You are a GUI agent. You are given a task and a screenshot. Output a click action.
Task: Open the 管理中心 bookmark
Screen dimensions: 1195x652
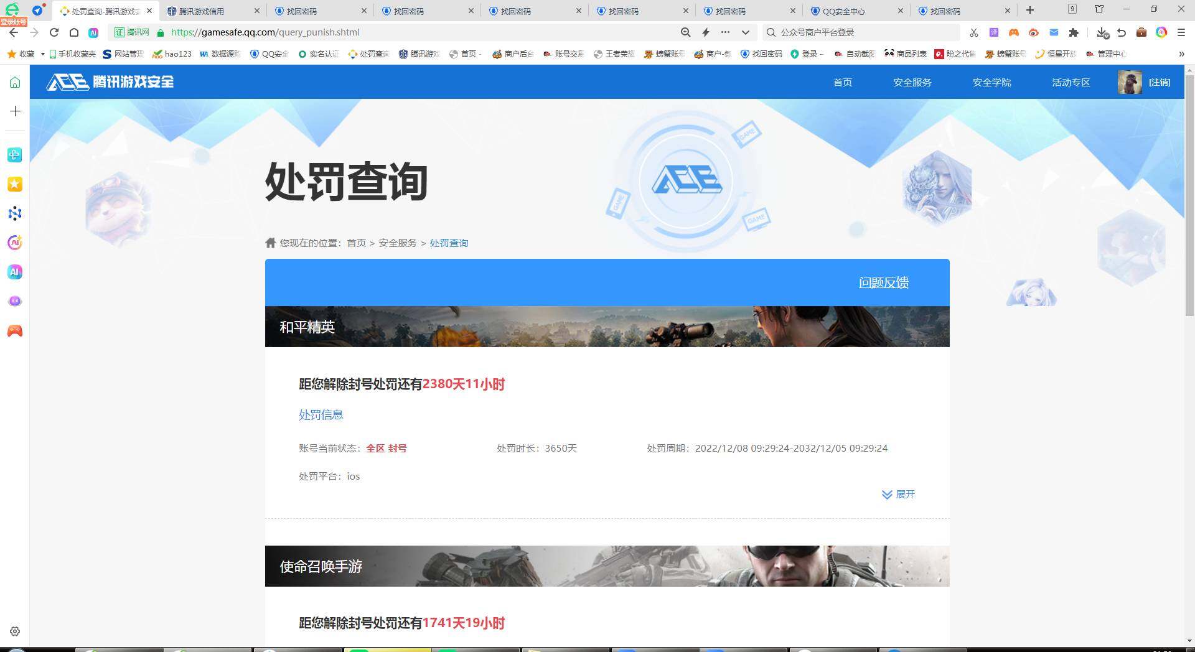[1106, 54]
